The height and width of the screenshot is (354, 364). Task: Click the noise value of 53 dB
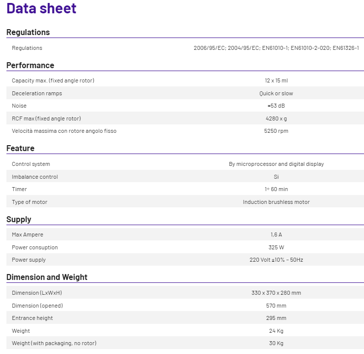click(x=276, y=106)
